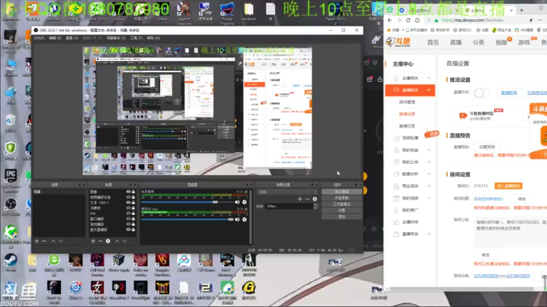Open 编辑(E) menu in OBS
Screen dimensions: 547x307
click(55, 38)
